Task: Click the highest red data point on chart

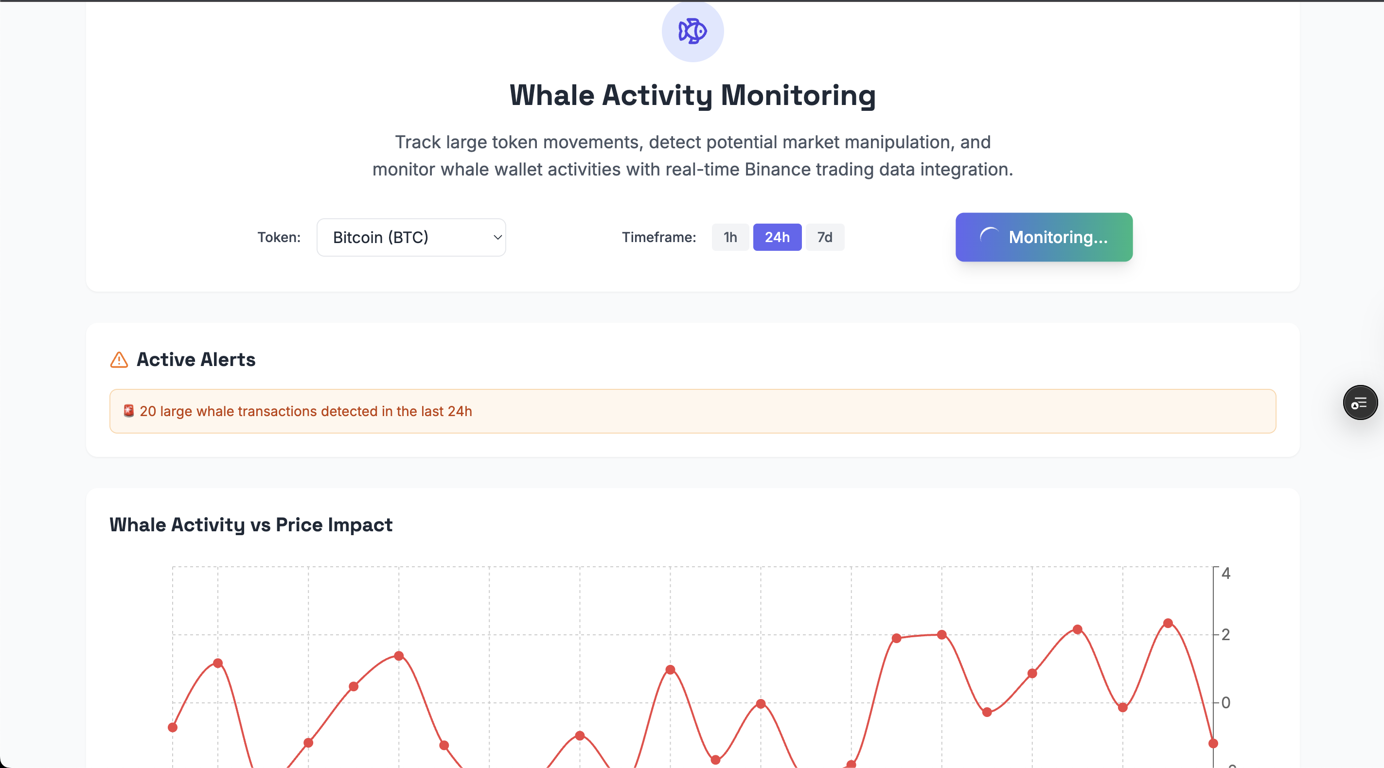Action: click(1168, 623)
